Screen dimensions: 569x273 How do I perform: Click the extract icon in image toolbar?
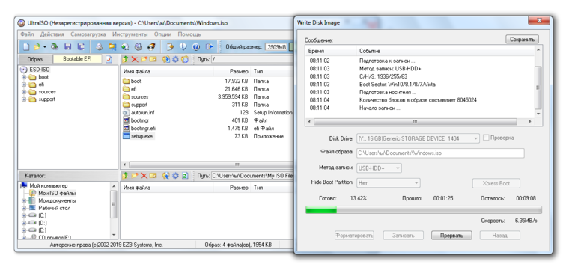coord(166,59)
